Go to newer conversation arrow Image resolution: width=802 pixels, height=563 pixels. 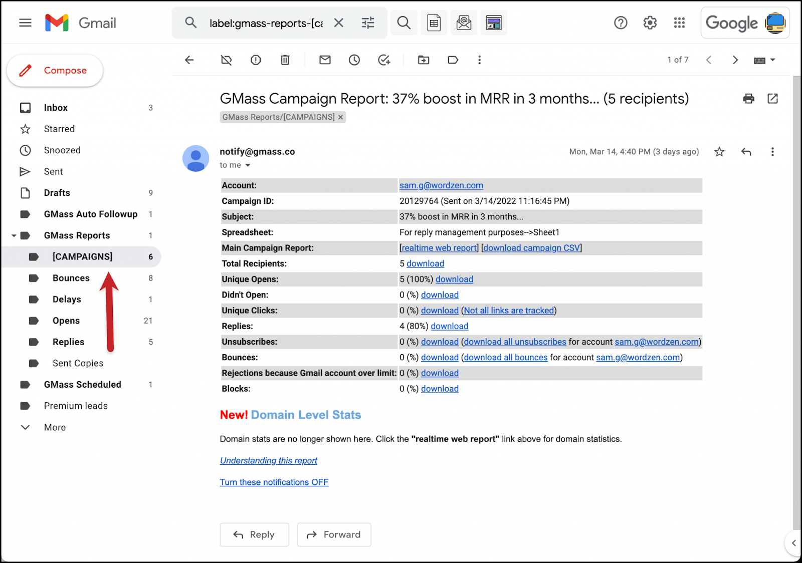pyautogui.click(x=709, y=60)
